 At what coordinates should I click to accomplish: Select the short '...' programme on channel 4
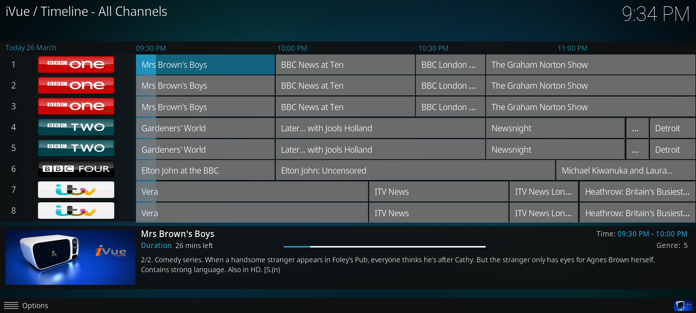pos(637,128)
